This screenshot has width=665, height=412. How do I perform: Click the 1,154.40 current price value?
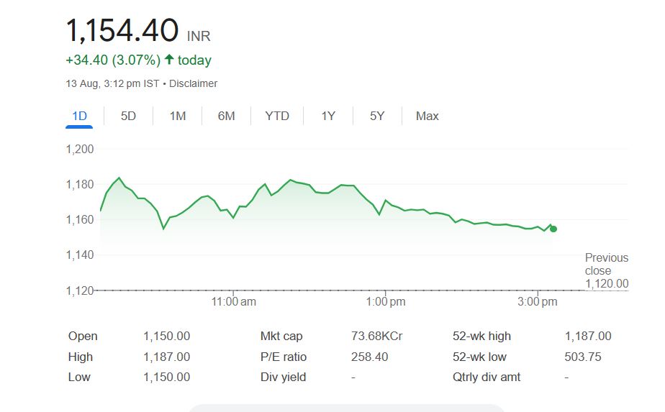[x=122, y=31]
